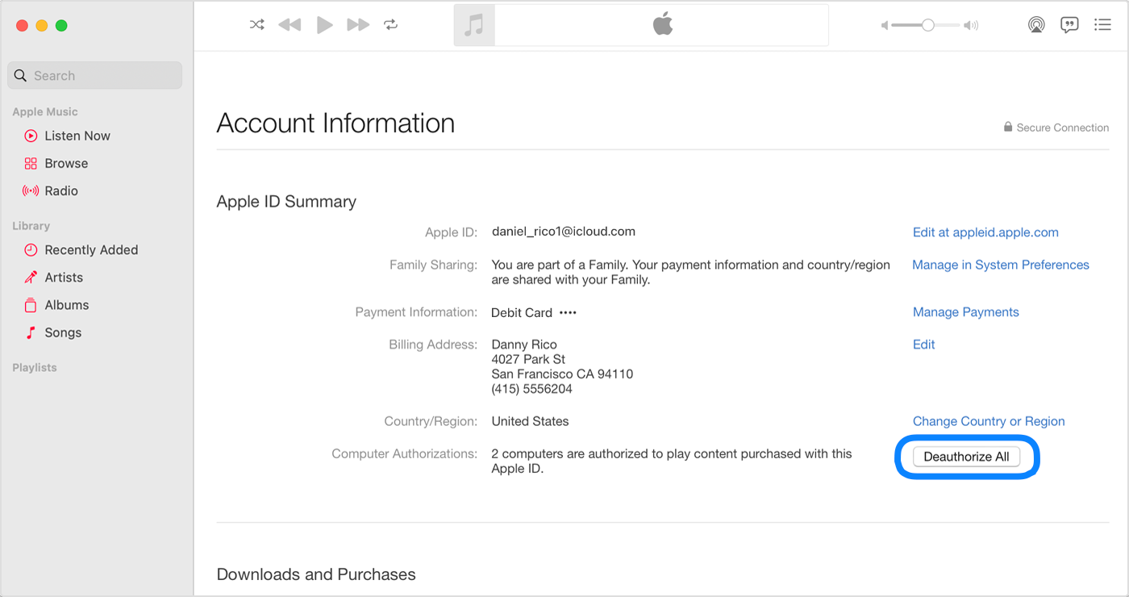
Task: Show the lyrics panel
Action: pyautogui.click(x=1069, y=25)
